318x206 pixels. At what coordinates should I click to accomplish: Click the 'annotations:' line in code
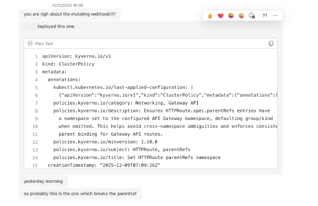click(x=64, y=80)
